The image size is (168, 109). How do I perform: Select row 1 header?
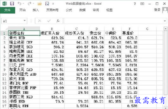pyautogui.click(x=4, y=33)
